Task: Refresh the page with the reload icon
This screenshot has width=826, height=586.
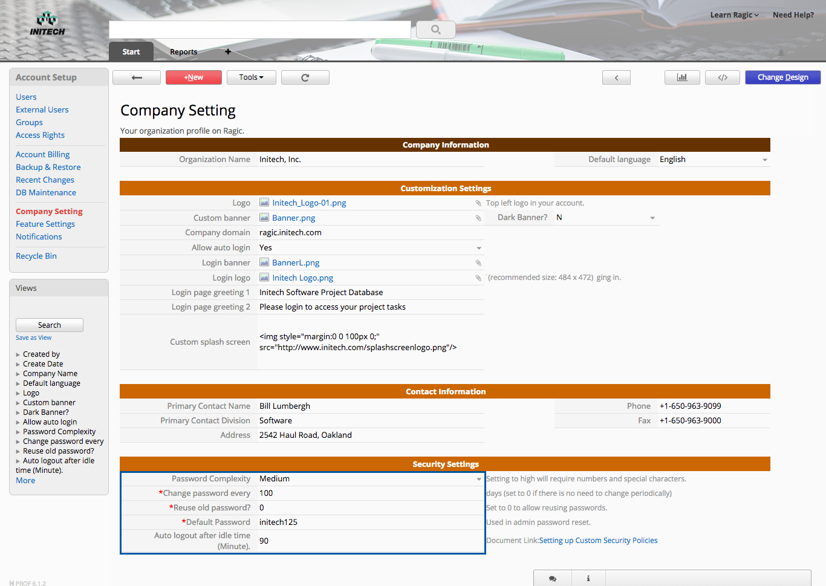Action: coord(305,77)
